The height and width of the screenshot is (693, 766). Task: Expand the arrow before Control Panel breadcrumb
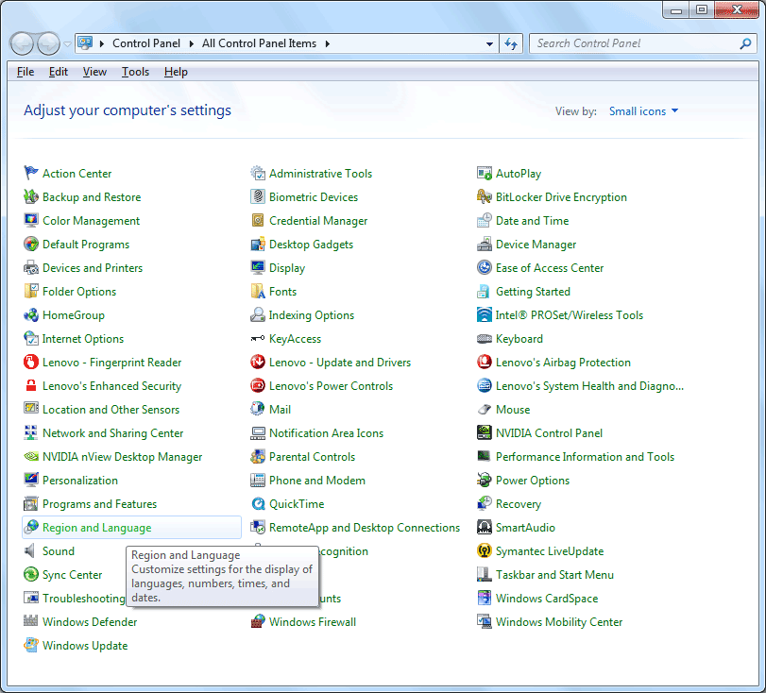pos(102,43)
